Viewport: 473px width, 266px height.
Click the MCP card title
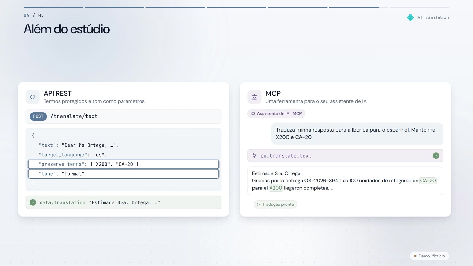click(x=273, y=93)
